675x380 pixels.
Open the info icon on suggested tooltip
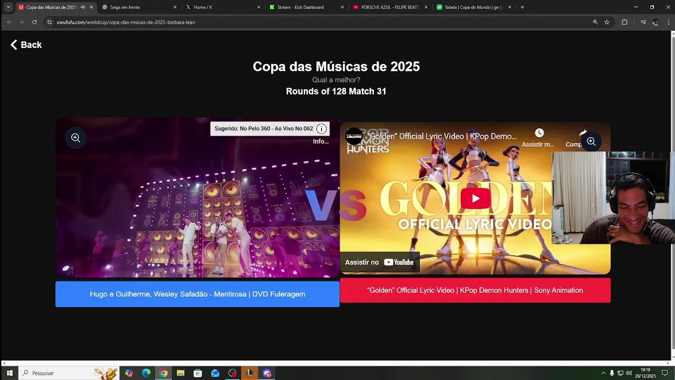[321, 129]
